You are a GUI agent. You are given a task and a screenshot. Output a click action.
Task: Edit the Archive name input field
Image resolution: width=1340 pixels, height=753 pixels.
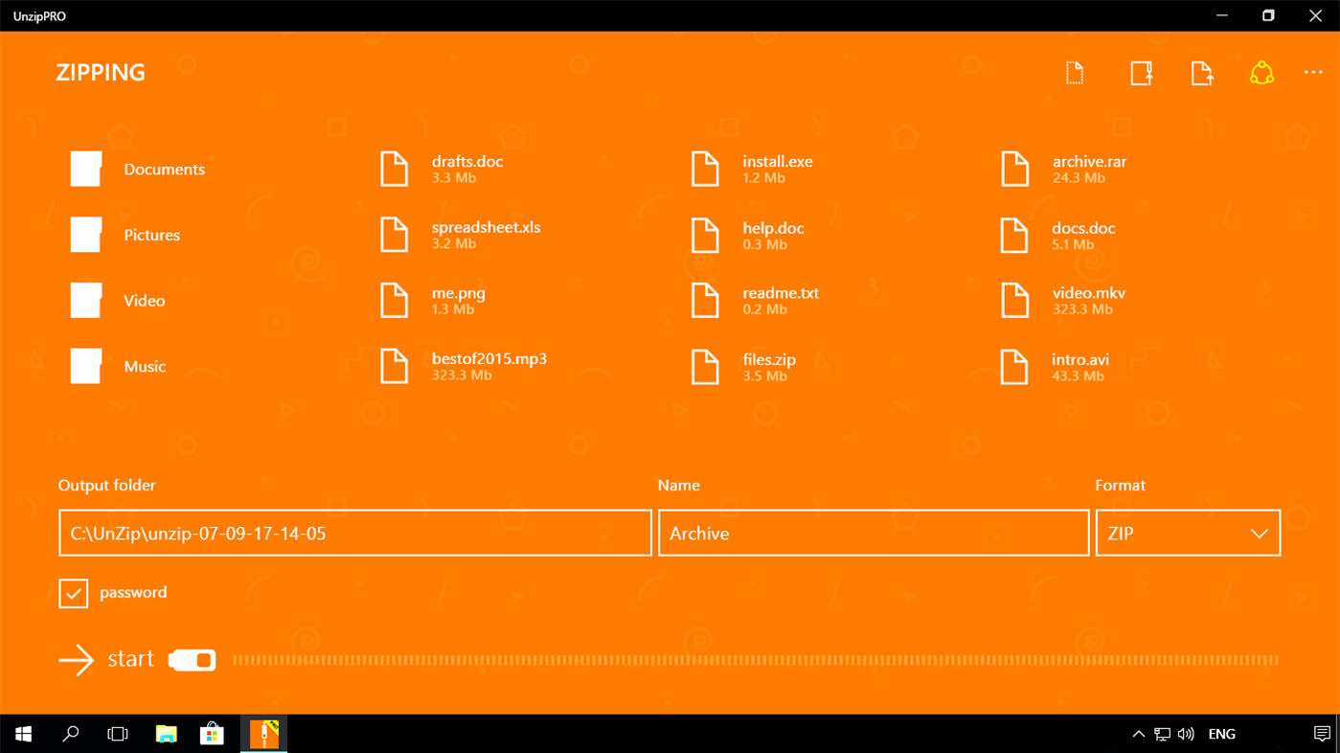pyautogui.click(x=872, y=533)
